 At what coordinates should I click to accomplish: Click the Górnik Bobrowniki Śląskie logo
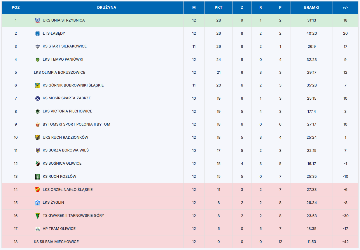pyautogui.click(x=37, y=85)
